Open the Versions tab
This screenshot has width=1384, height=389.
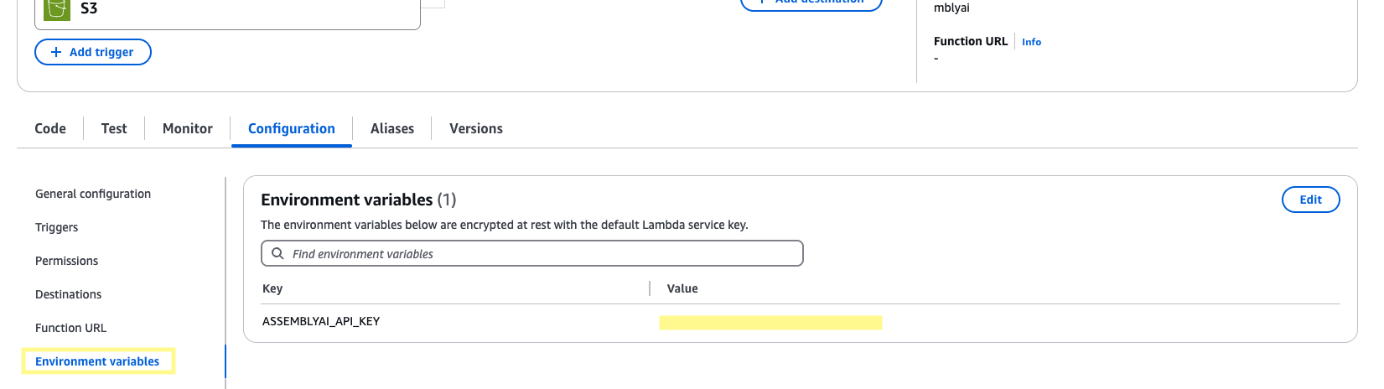(x=476, y=128)
